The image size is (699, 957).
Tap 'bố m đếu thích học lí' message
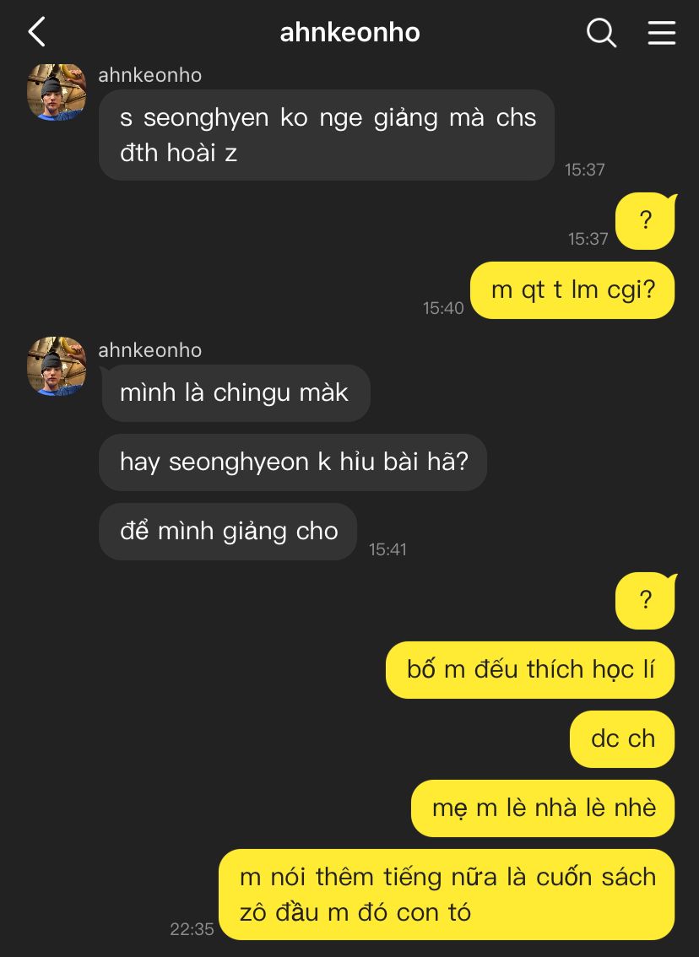pos(530,670)
